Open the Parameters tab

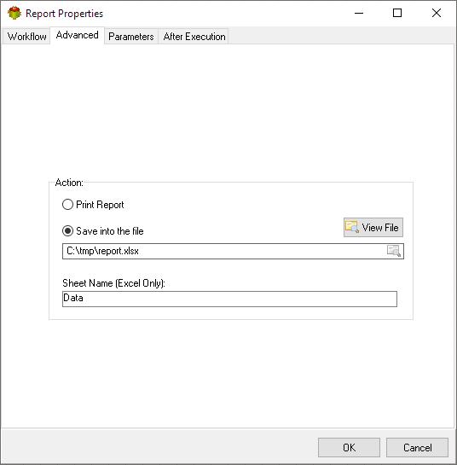[131, 37]
